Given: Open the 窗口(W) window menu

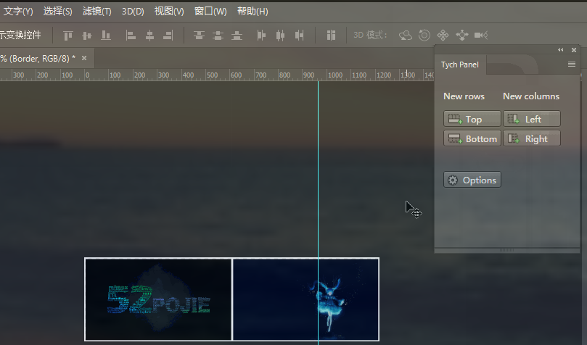Looking at the screenshot, I should pos(210,12).
